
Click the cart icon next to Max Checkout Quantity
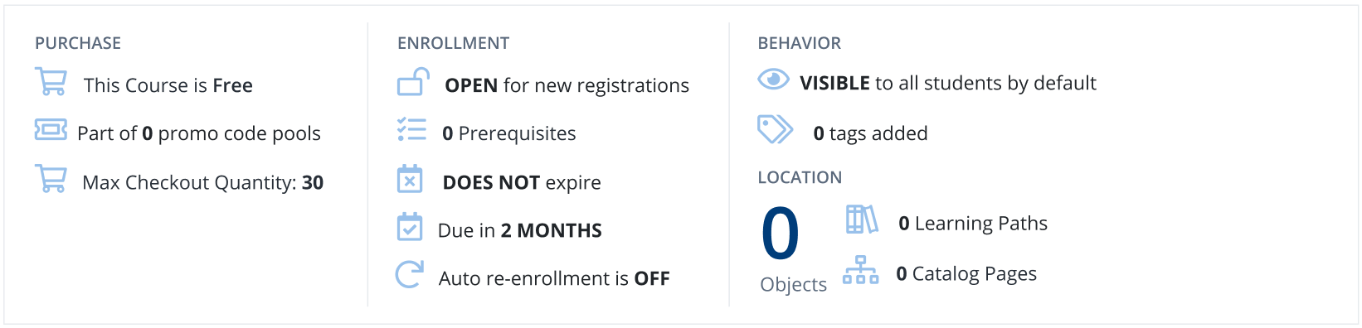tap(51, 178)
